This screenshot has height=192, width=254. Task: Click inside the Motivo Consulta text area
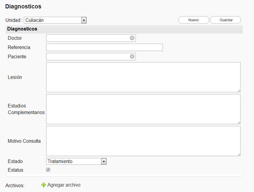[143, 141]
